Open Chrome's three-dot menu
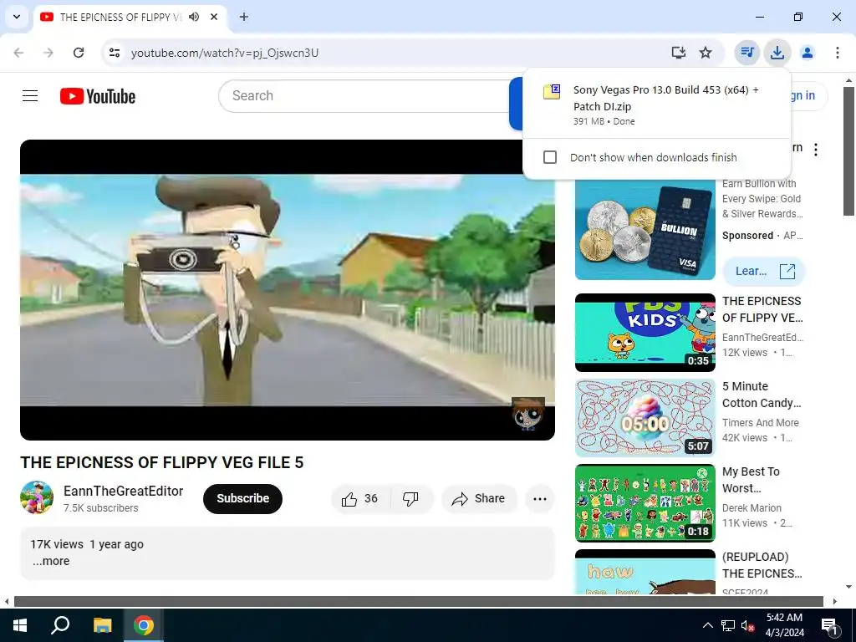The width and height of the screenshot is (856, 642). [x=837, y=53]
